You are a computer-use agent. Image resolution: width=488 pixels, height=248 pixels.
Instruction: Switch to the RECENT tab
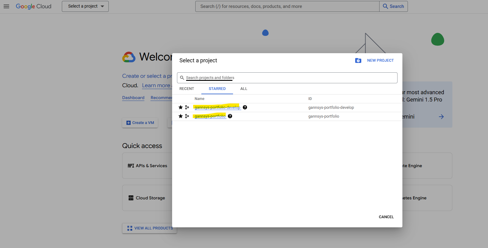[187, 89]
